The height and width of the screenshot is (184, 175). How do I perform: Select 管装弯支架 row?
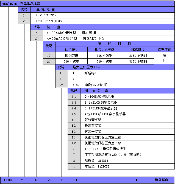click(x=127, y=120)
